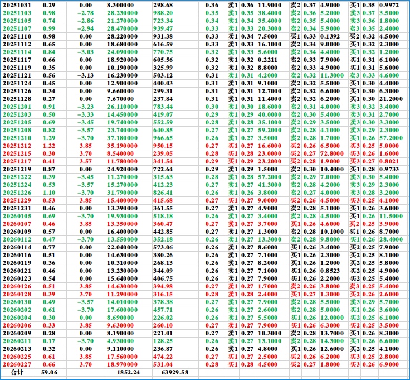Select the 1852.24 total volume cell
The height and width of the screenshot is (380, 410).
coord(128,373)
